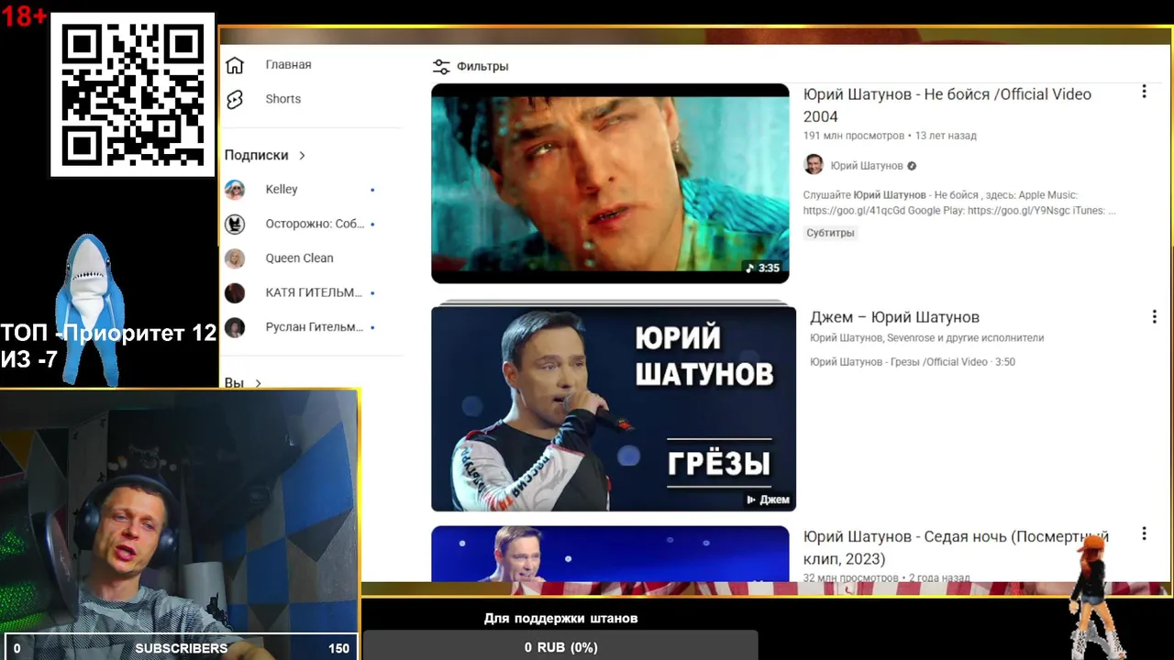Open Осторожно: Соб... channel avatar
1174x660 pixels.
pyautogui.click(x=235, y=224)
